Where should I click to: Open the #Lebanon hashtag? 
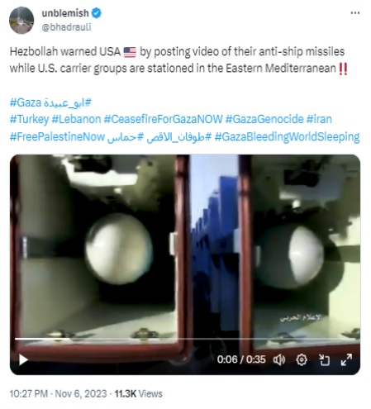click(76, 120)
